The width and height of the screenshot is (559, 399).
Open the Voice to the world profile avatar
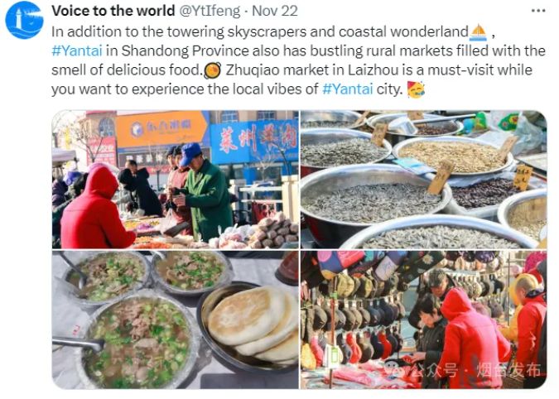[24, 19]
